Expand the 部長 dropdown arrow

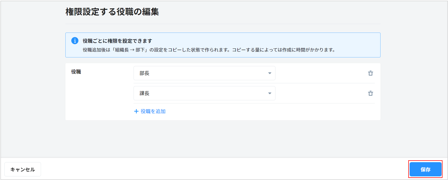tap(269, 73)
